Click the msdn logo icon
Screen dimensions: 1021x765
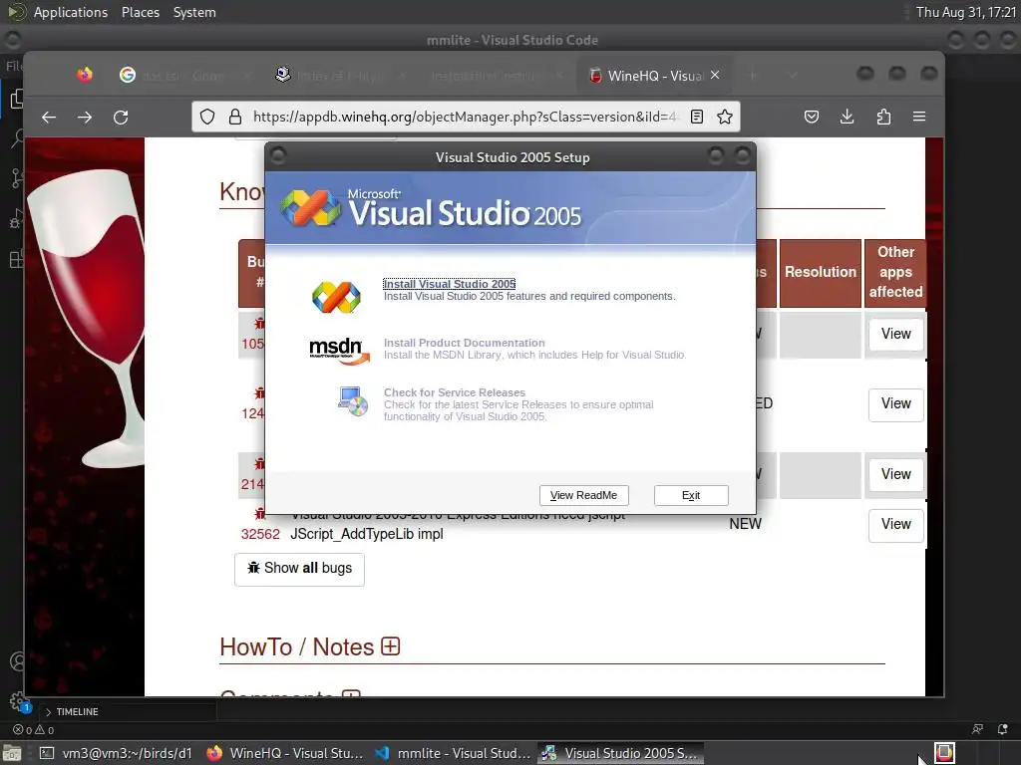(339, 352)
